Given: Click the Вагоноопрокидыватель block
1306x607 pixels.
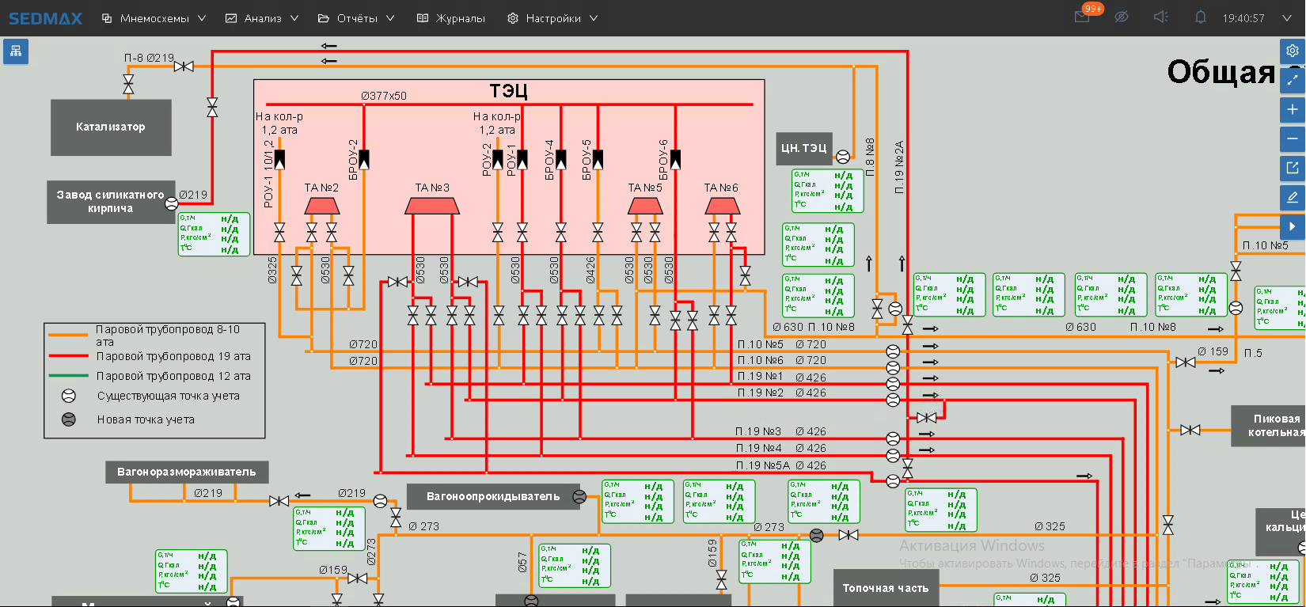Looking at the screenshot, I should click(492, 497).
